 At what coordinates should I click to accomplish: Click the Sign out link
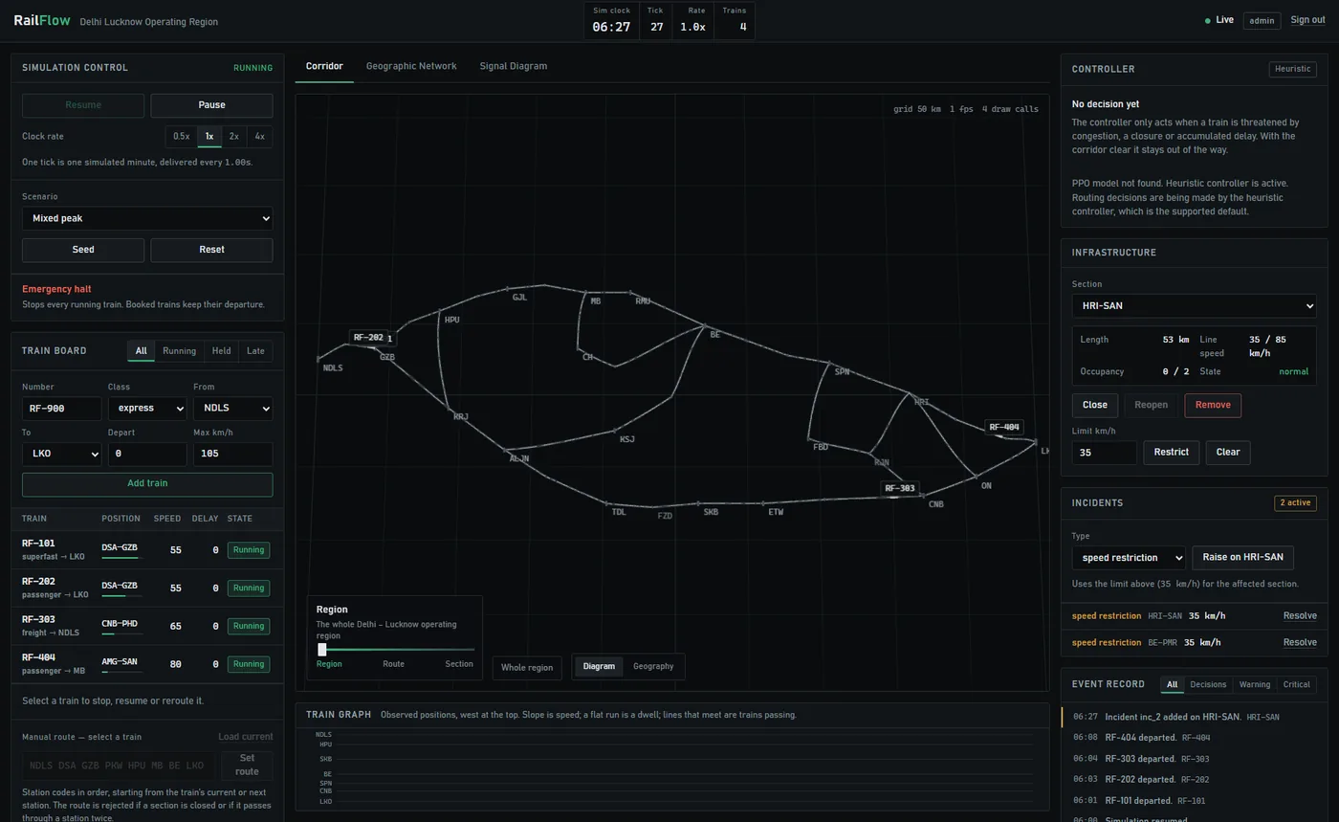coord(1307,20)
